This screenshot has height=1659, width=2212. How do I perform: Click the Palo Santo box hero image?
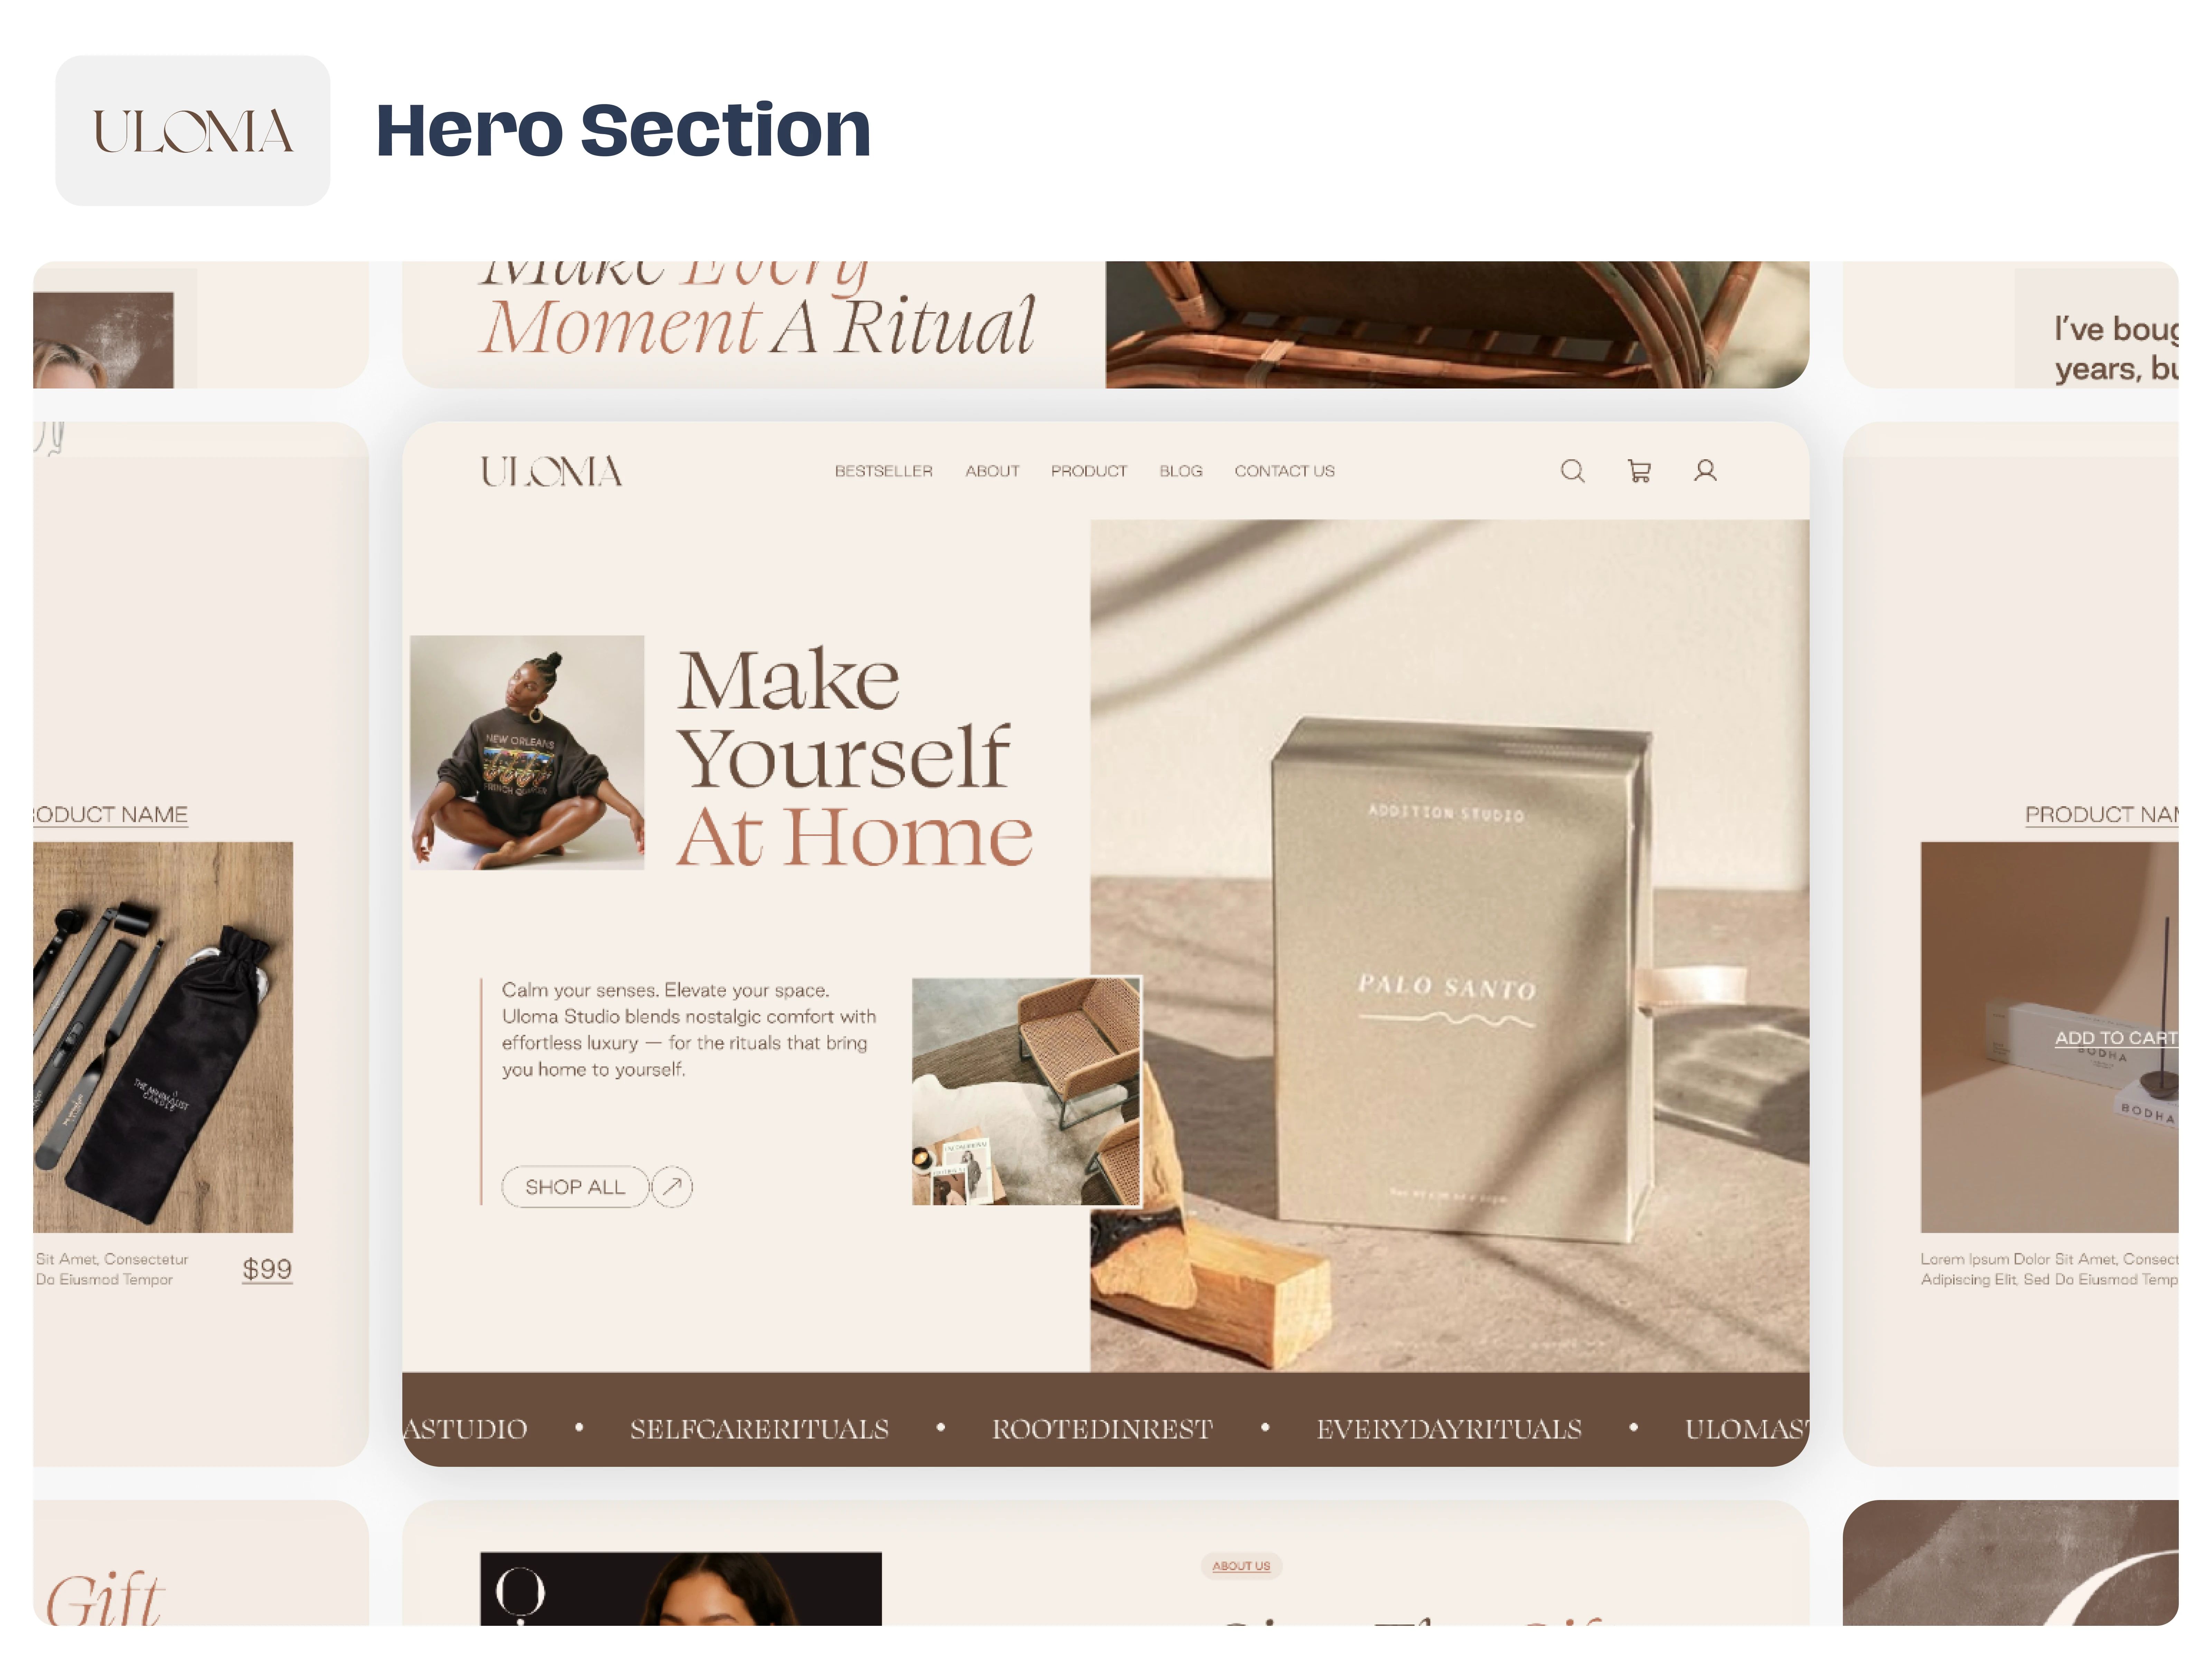[x=1449, y=945]
